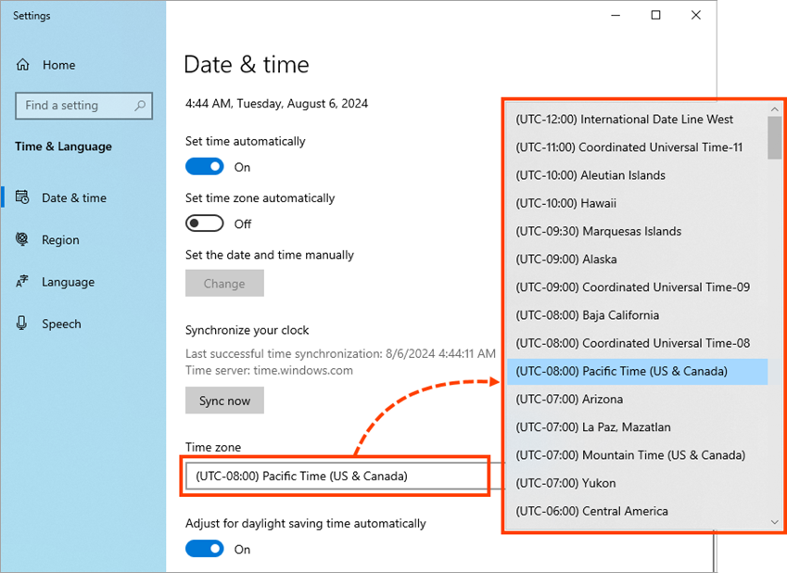Click the Time server time.windows.com text
This screenshot has height=573, width=787.
point(269,371)
